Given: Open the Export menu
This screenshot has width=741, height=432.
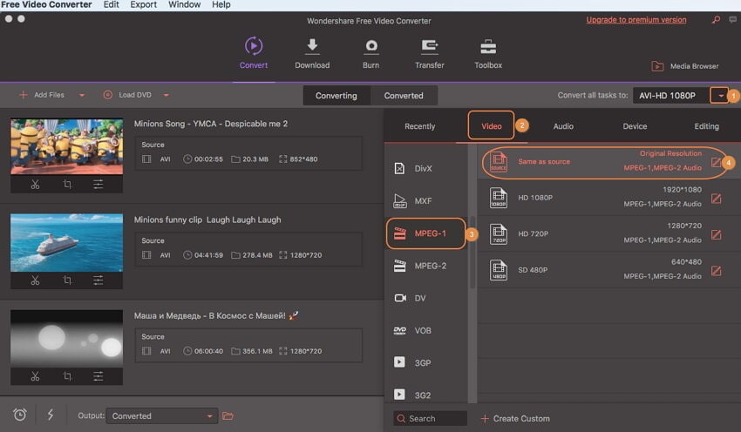Looking at the screenshot, I should tap(144, 4).
